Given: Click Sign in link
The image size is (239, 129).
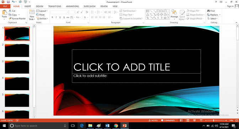Looking at the screenshot, I should pyautogui.click(x=230, y=6).
